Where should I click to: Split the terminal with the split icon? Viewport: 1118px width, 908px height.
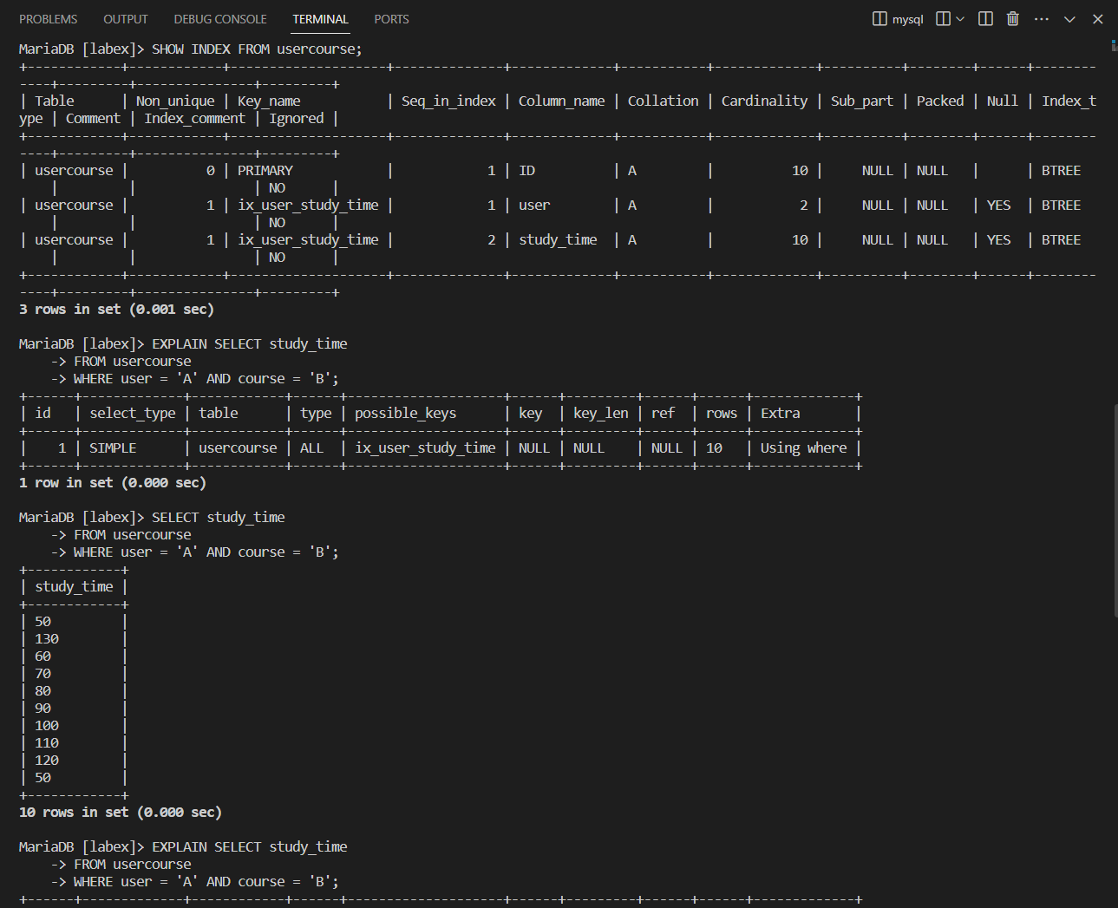[x=984, y=18]
